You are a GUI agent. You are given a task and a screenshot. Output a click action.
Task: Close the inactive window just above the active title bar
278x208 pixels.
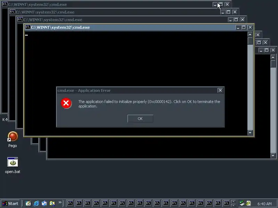(242, 20)
